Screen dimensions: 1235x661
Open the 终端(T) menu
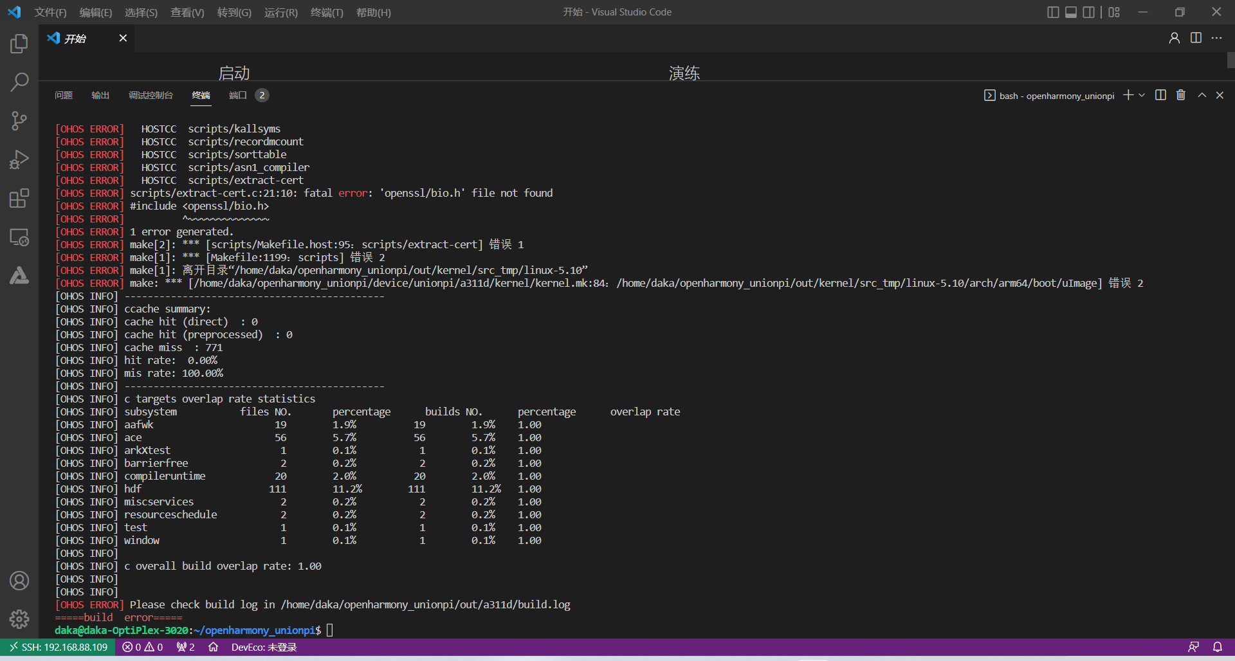click(x=327, y=12)
